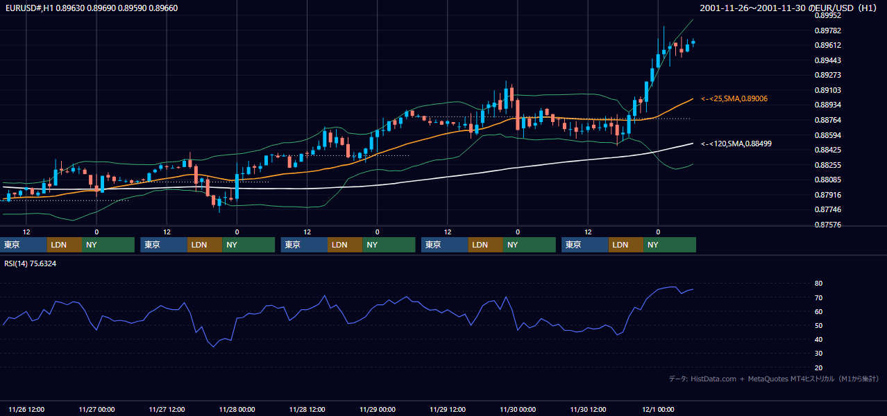This screenshot has width=887, height=416.
Task: Click price axis label 0.88085
Action: [x=828, y=180]
